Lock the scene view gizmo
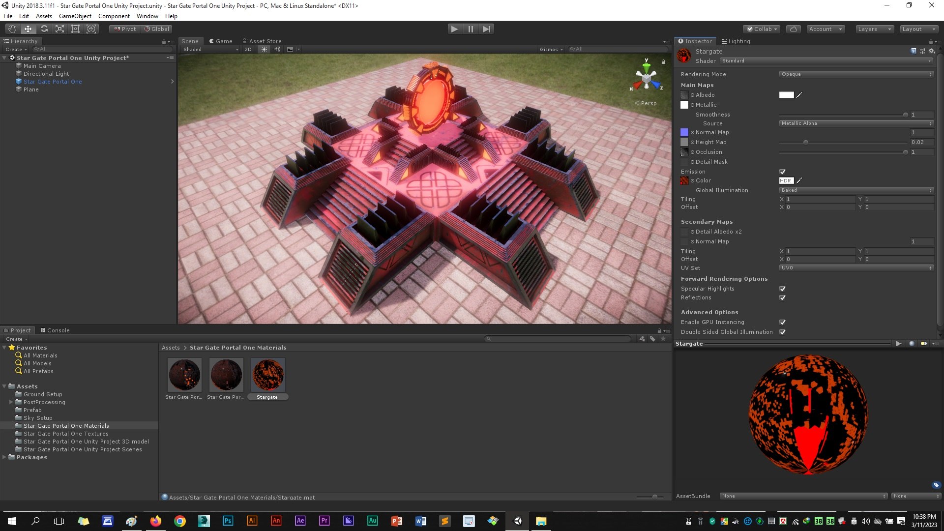 click(x=663, y=62)
